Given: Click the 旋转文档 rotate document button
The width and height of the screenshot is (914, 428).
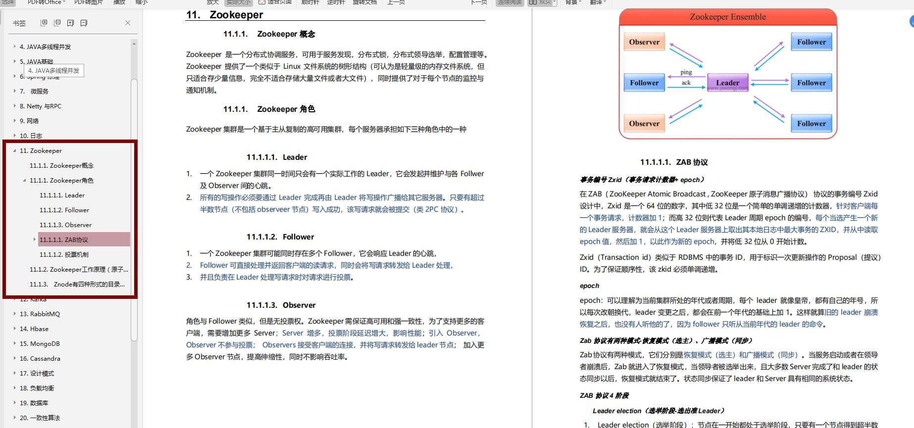Looking at the screenshot, I should click(x=365, y=2).
